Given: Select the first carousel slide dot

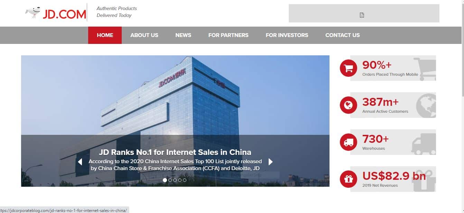Looking at the screenshot, I should [165, 180].
